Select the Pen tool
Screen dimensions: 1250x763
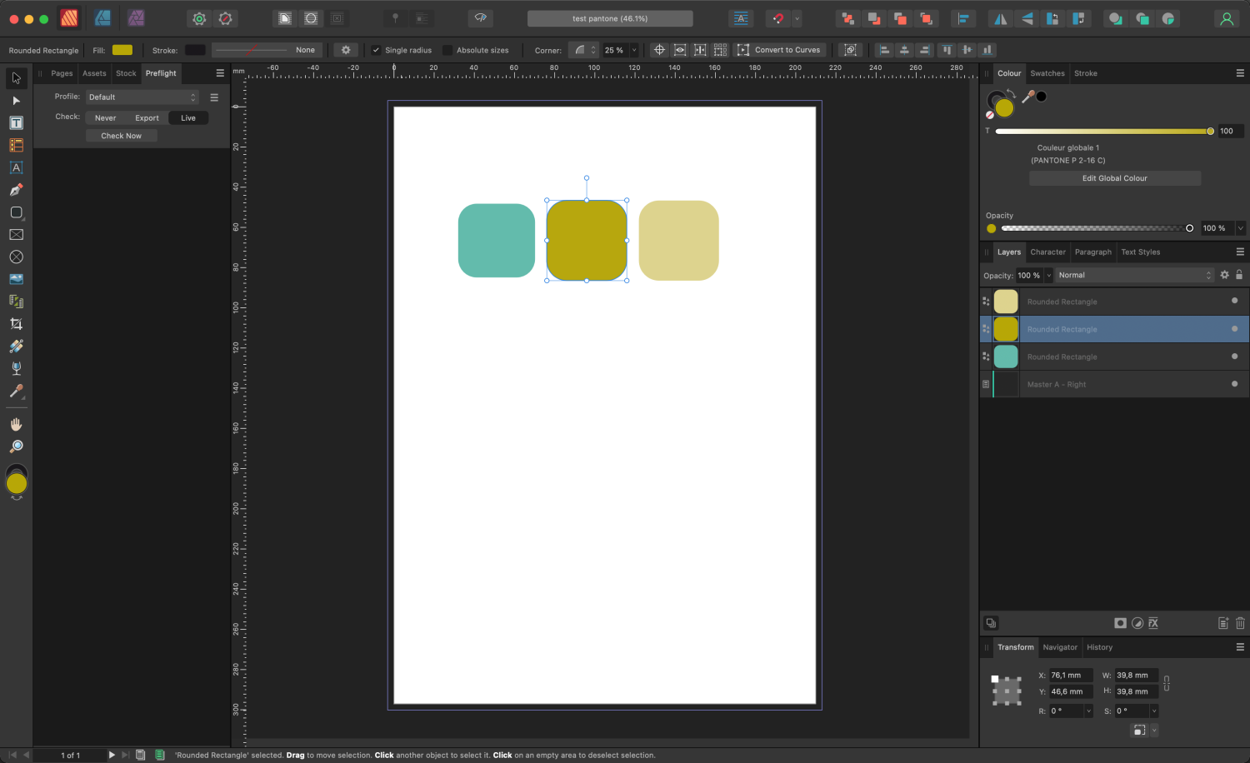(x=15, y=190)
